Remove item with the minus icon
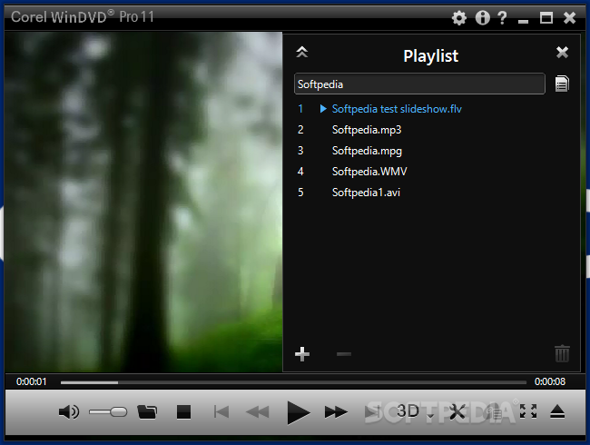Image resolution: width=590 pixels, height=445 pixels. point(343,354)
